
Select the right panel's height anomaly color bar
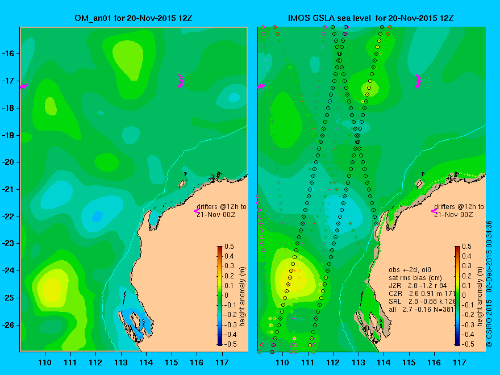click(x=457, y=295)
